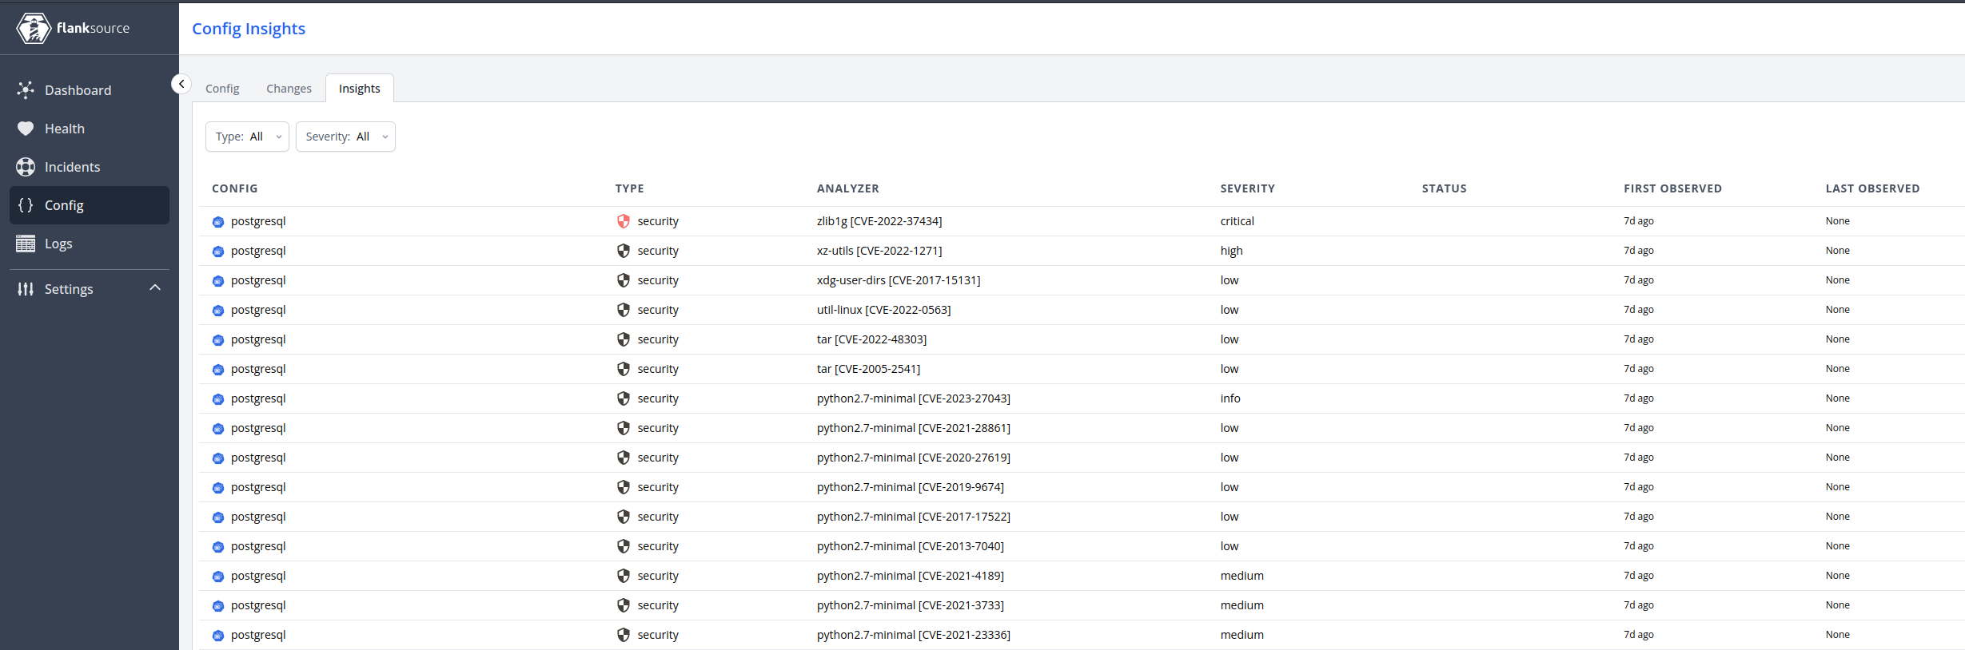Viewport: 1965px width, 650px height.
Task: Click the Flanksource logo icon
Action: 34,28
